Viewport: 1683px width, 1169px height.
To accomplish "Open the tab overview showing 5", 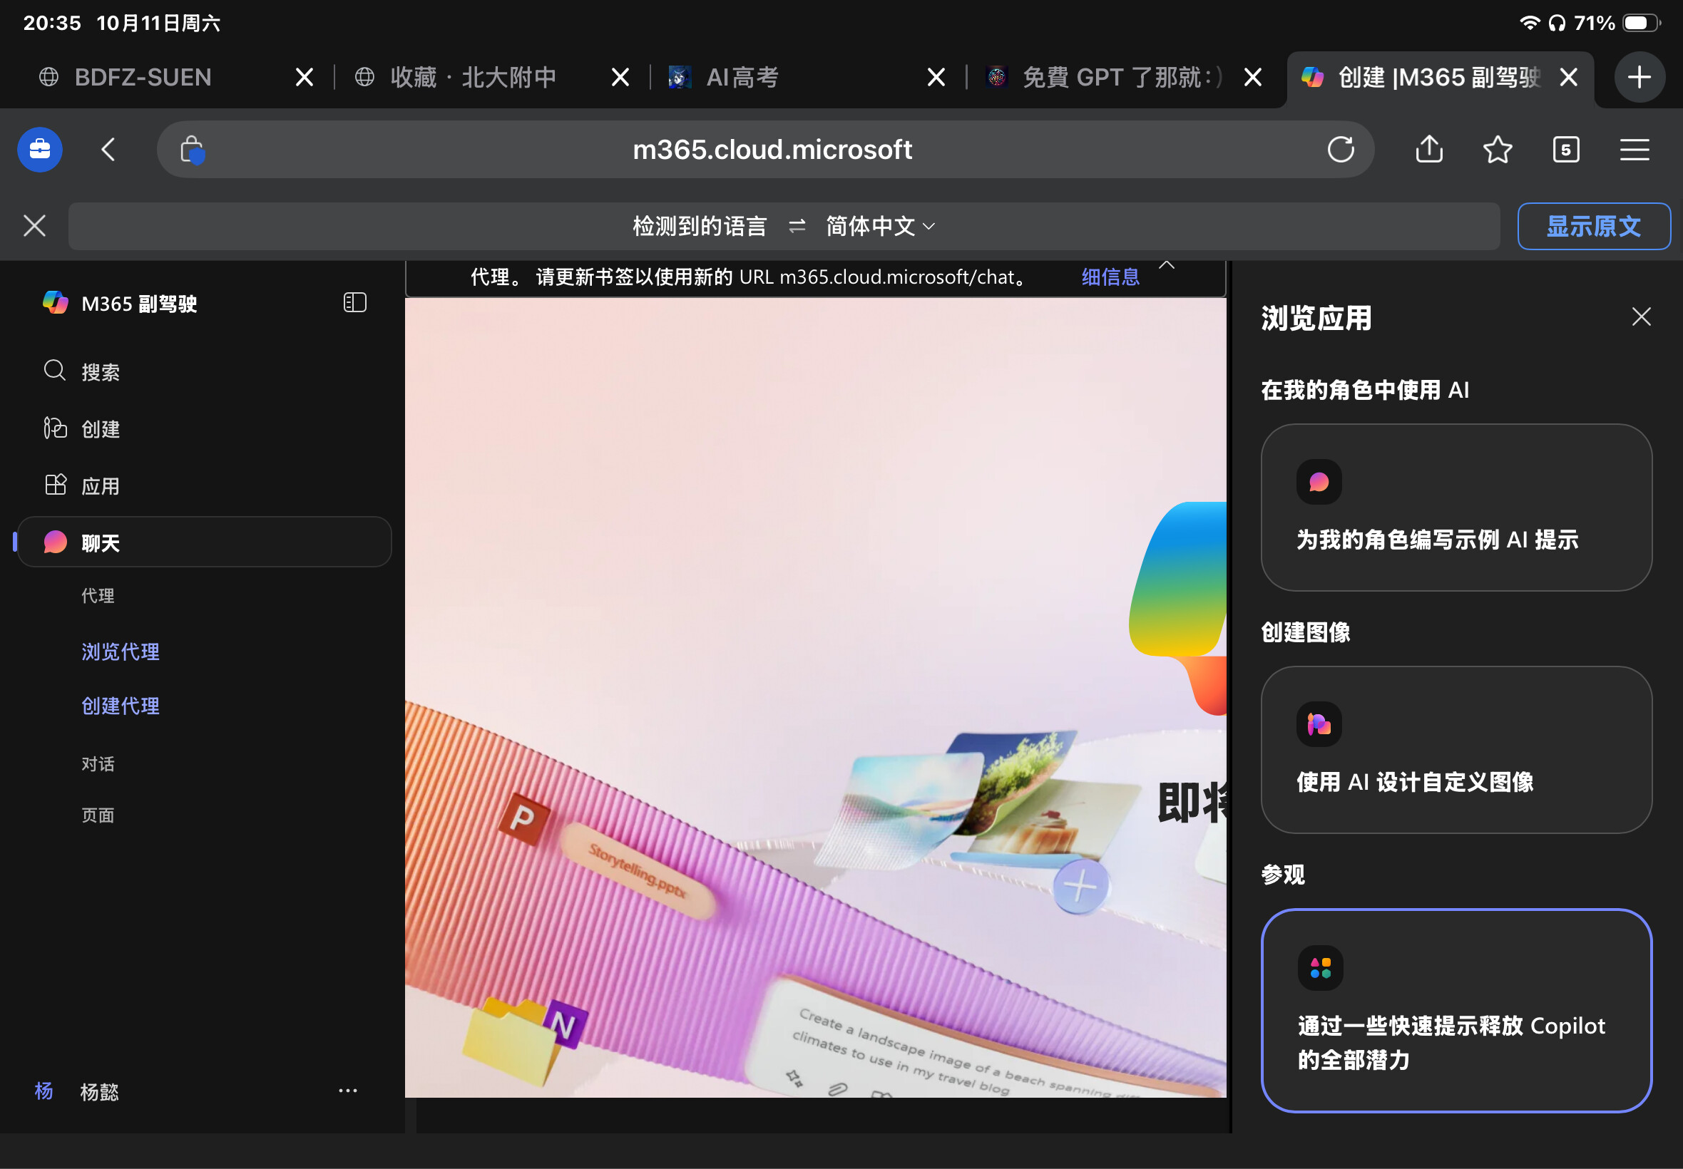I will (x=1566, y=150).
